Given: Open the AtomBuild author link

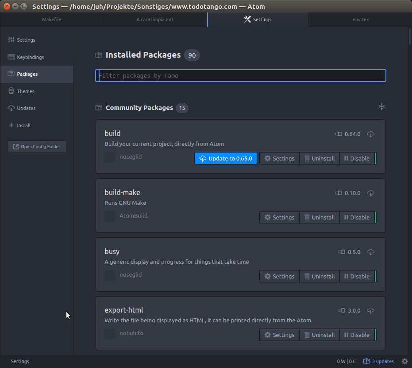Looking at the screenshot, I should coord(134,215).
